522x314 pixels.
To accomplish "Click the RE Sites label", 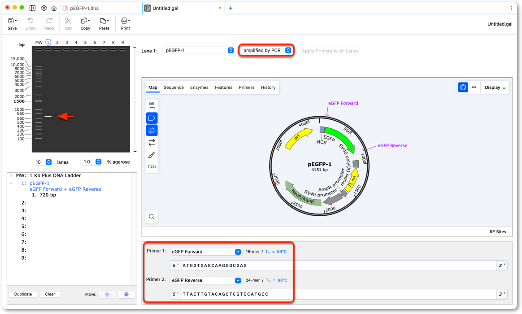I will pyautogui.click(x=497, y=232).
